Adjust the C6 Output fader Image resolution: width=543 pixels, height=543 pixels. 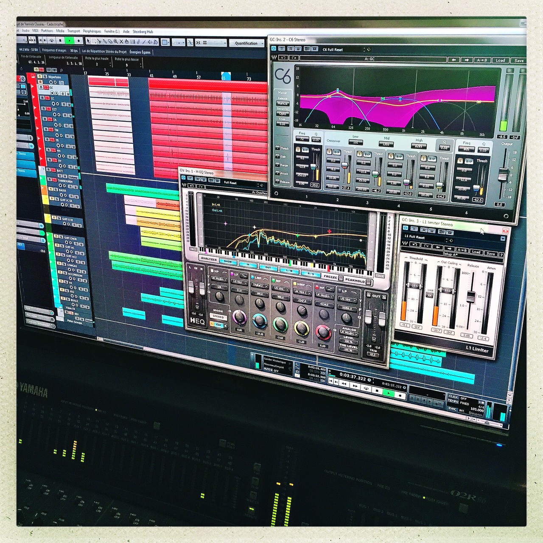click(503, 174)
